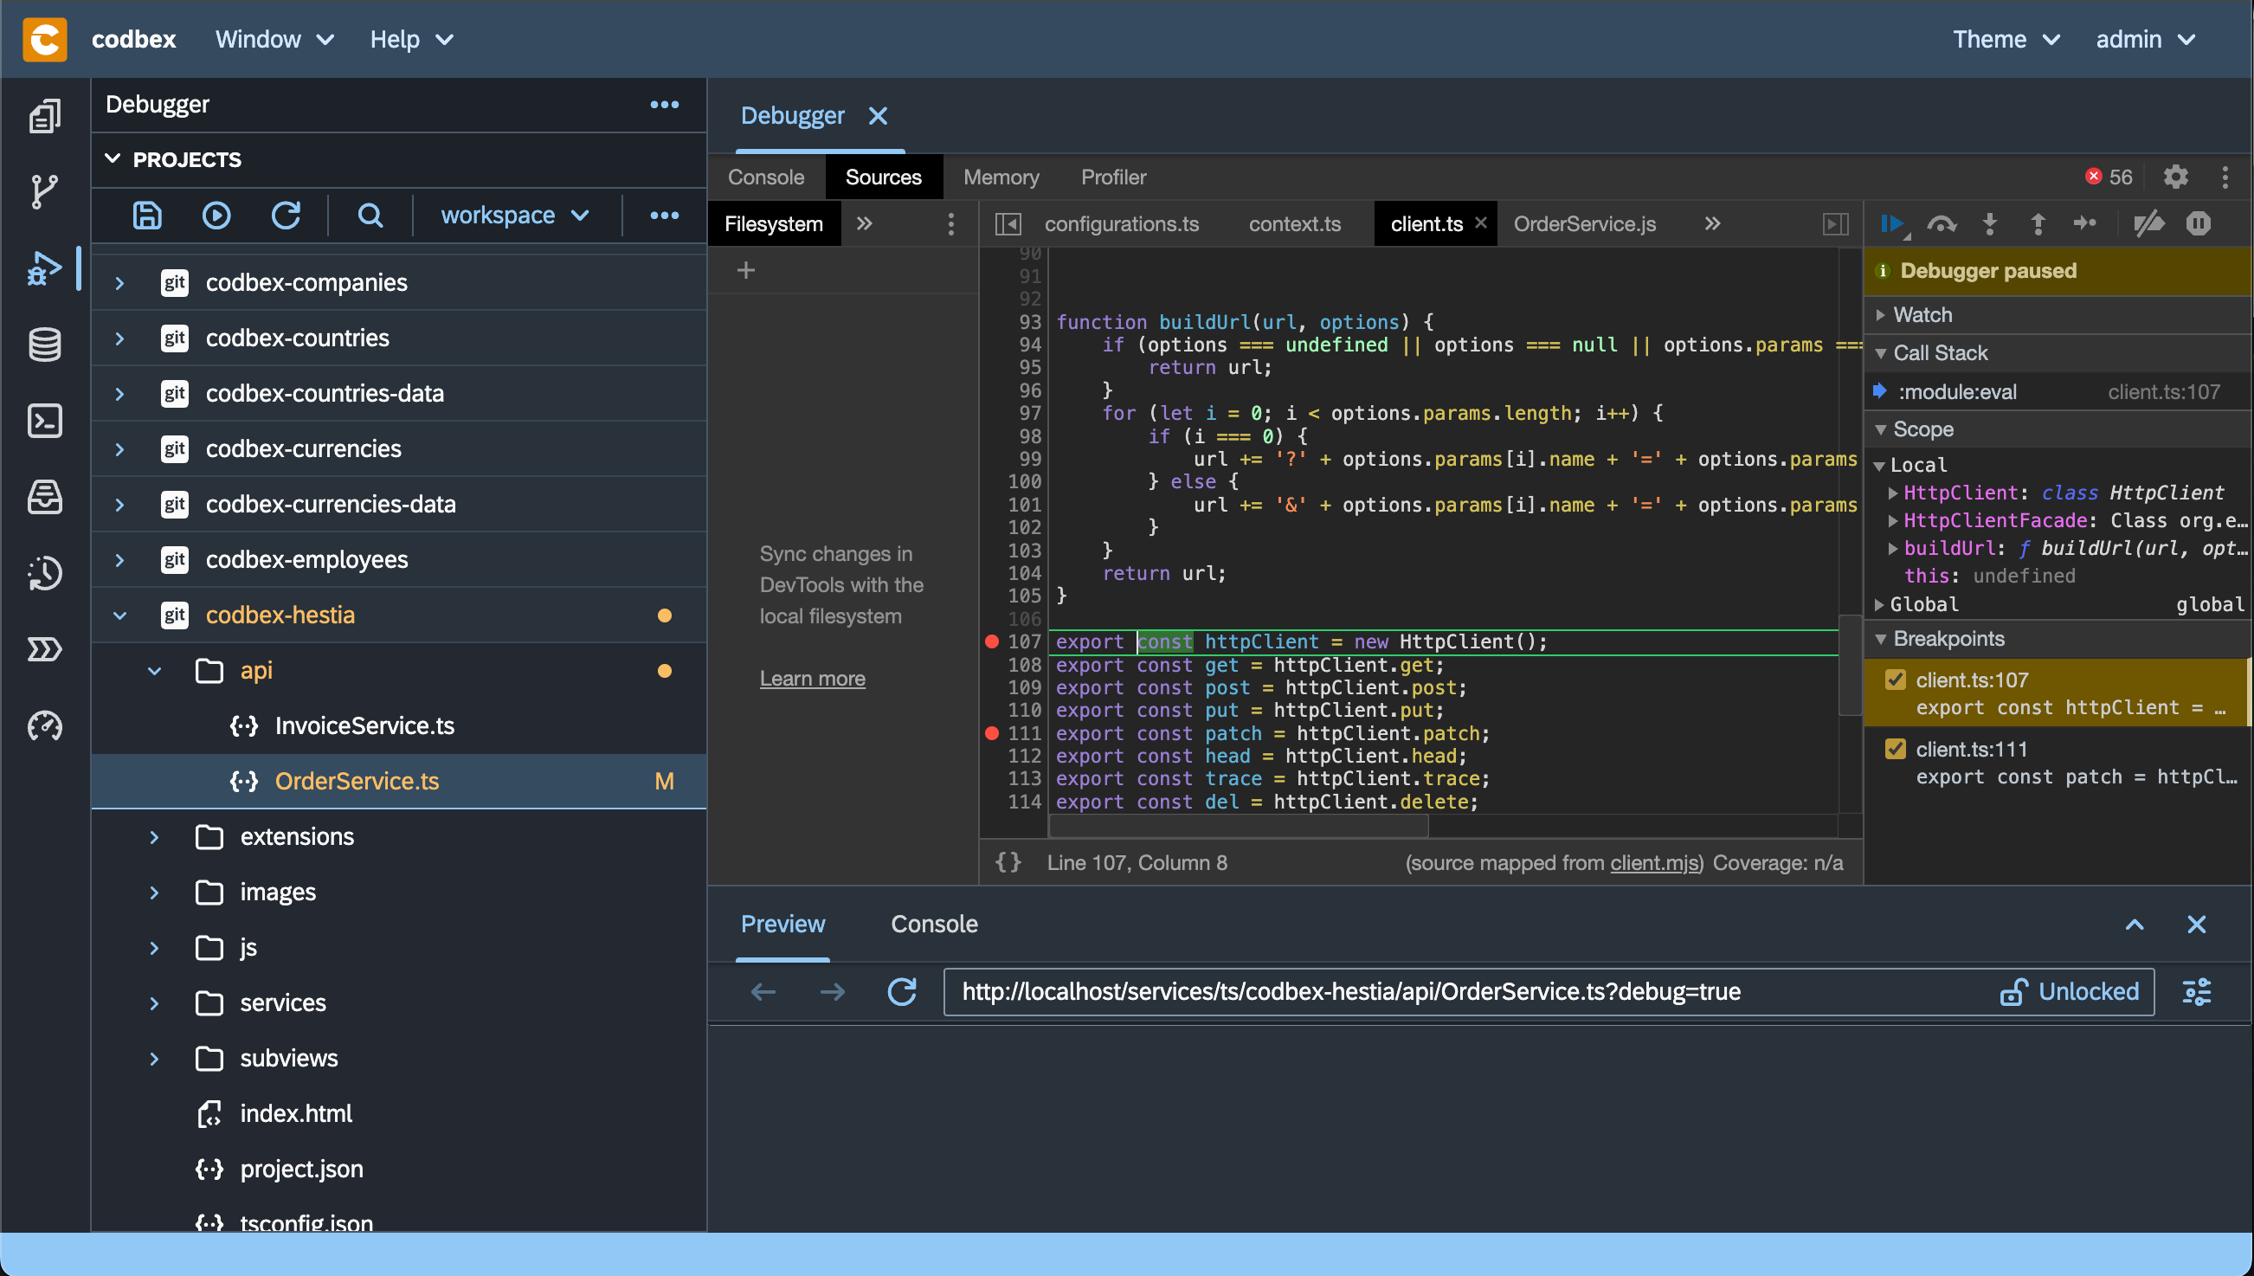Open preview settings sliders icon

[2196, 992]
